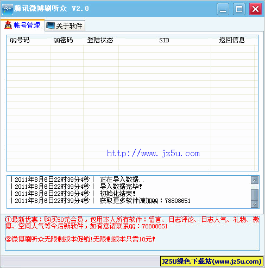Click the 登陆状态 column header
Screen dimensions: 265x268
pyautogui.click(x=101, y=40)
